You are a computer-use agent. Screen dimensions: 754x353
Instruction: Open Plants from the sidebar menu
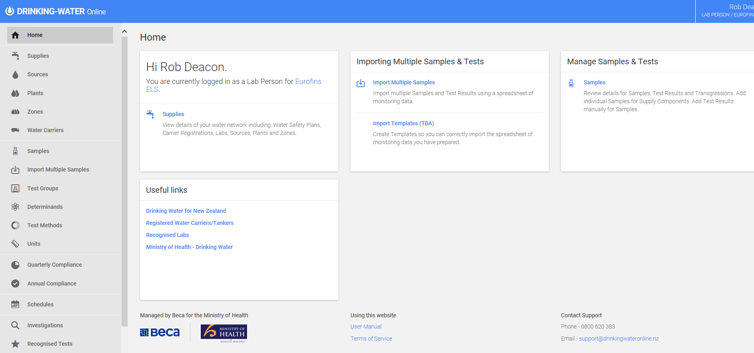click(35, 93)
